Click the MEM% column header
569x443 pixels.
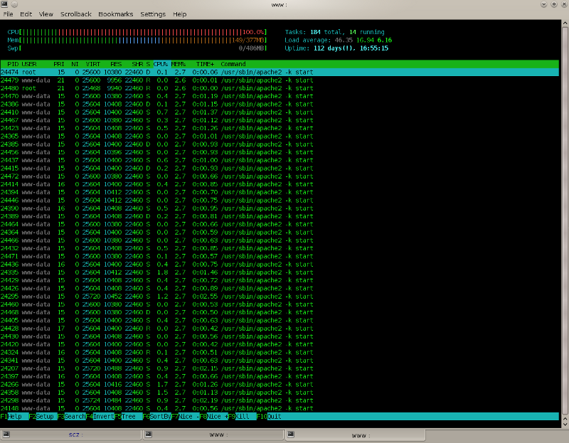tap(179, 64)
